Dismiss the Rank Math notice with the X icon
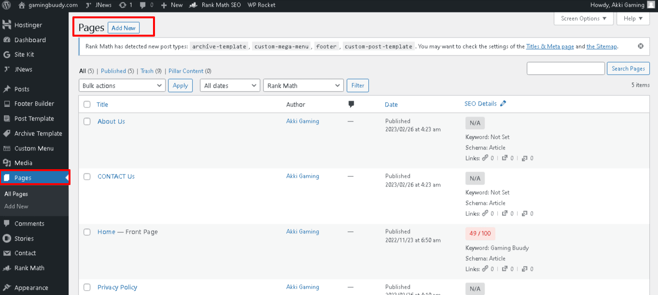 pos(641,46)
